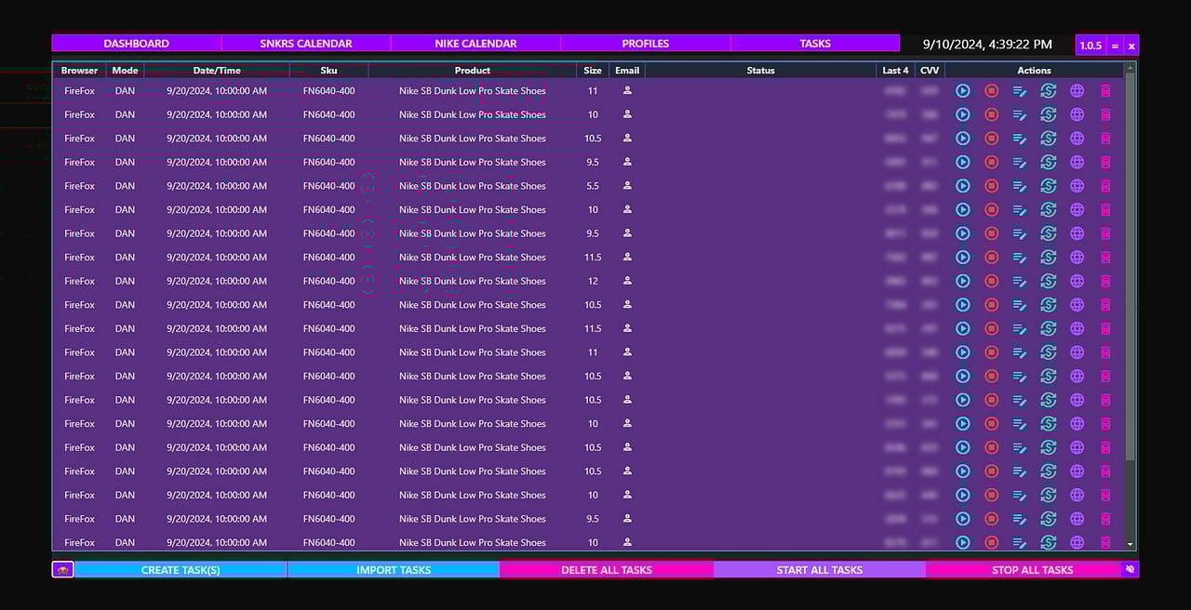1191x610 pixels.
Task: Click the email person icon in size 12 row
Action: pos(627,280)
